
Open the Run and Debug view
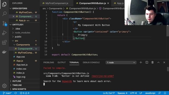pos(4,33)
